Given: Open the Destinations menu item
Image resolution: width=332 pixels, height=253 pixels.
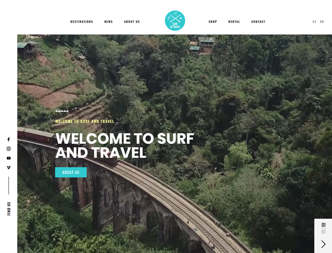Looking at the screenshot, I should click(x=82, y=22).
